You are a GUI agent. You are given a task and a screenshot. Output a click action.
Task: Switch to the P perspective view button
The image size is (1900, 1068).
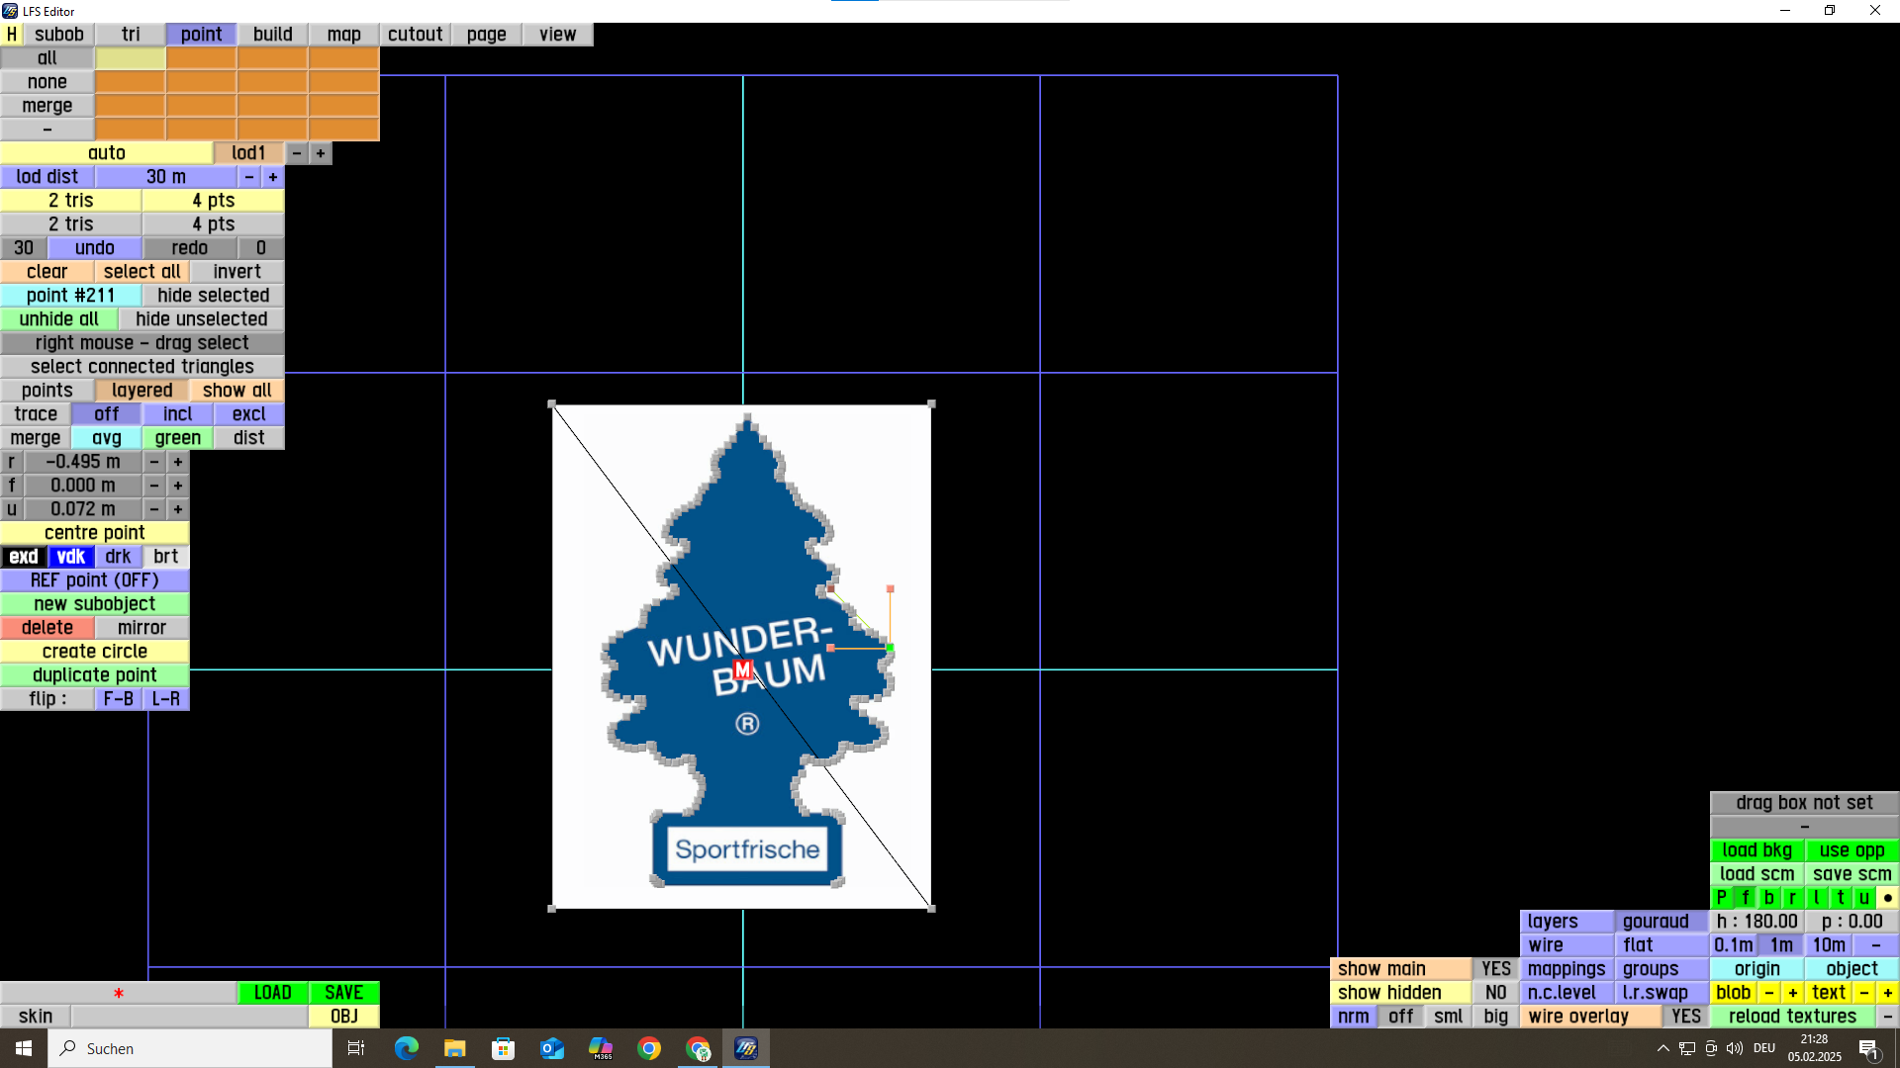tap(1722, 898)
